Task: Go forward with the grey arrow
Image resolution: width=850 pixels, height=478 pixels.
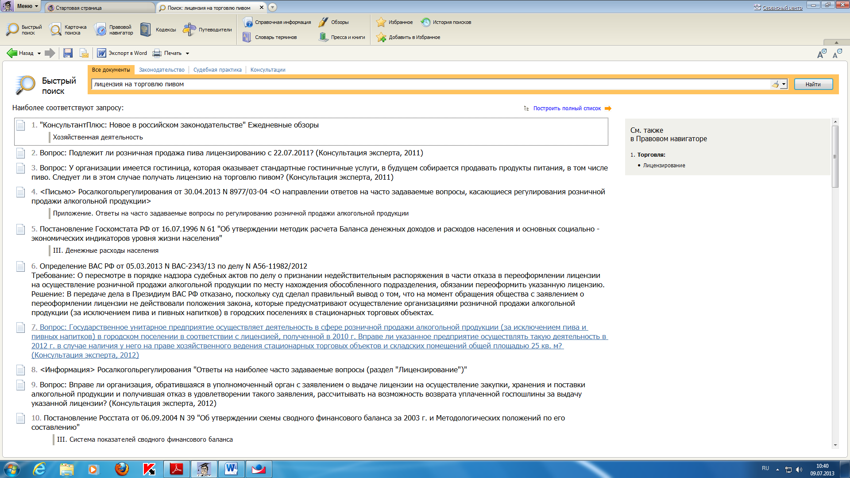Action: click(x=50, y=53)
